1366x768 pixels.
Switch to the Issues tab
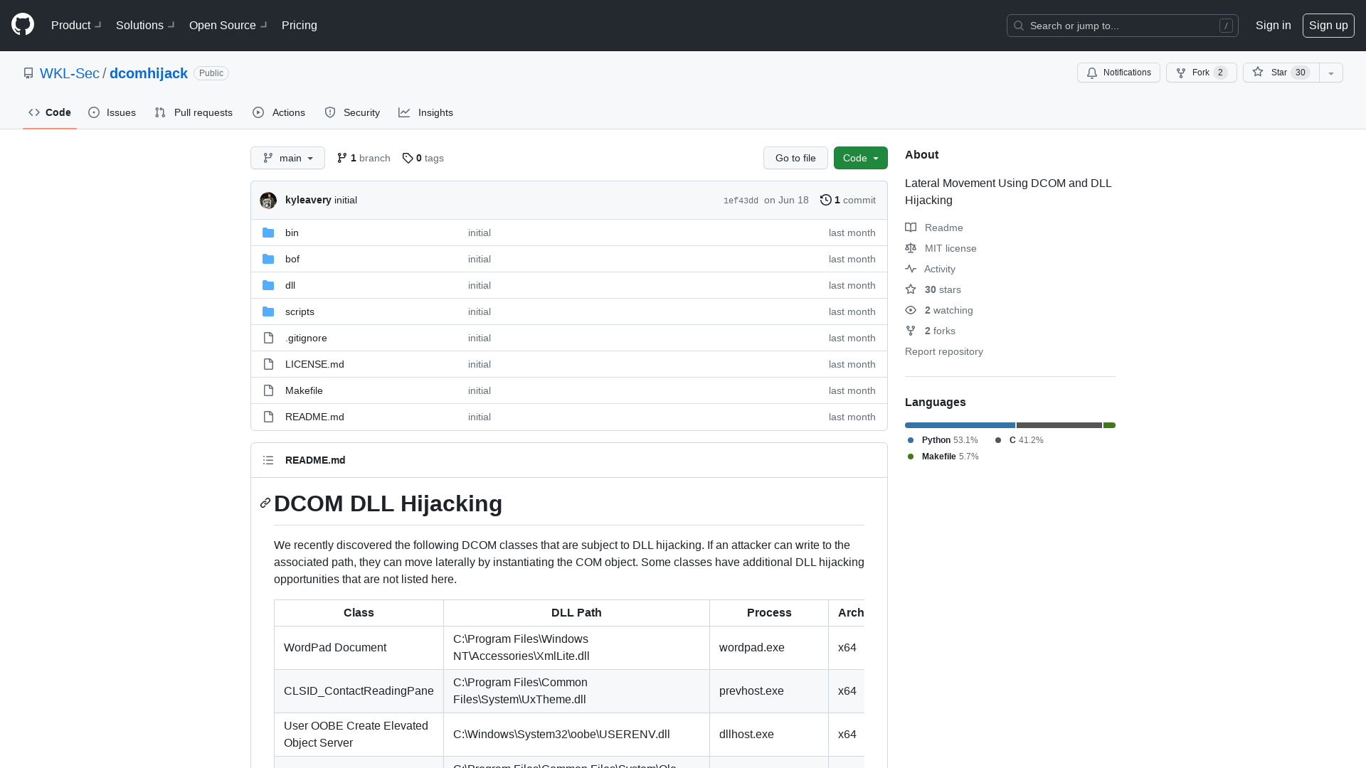(112, 112)
